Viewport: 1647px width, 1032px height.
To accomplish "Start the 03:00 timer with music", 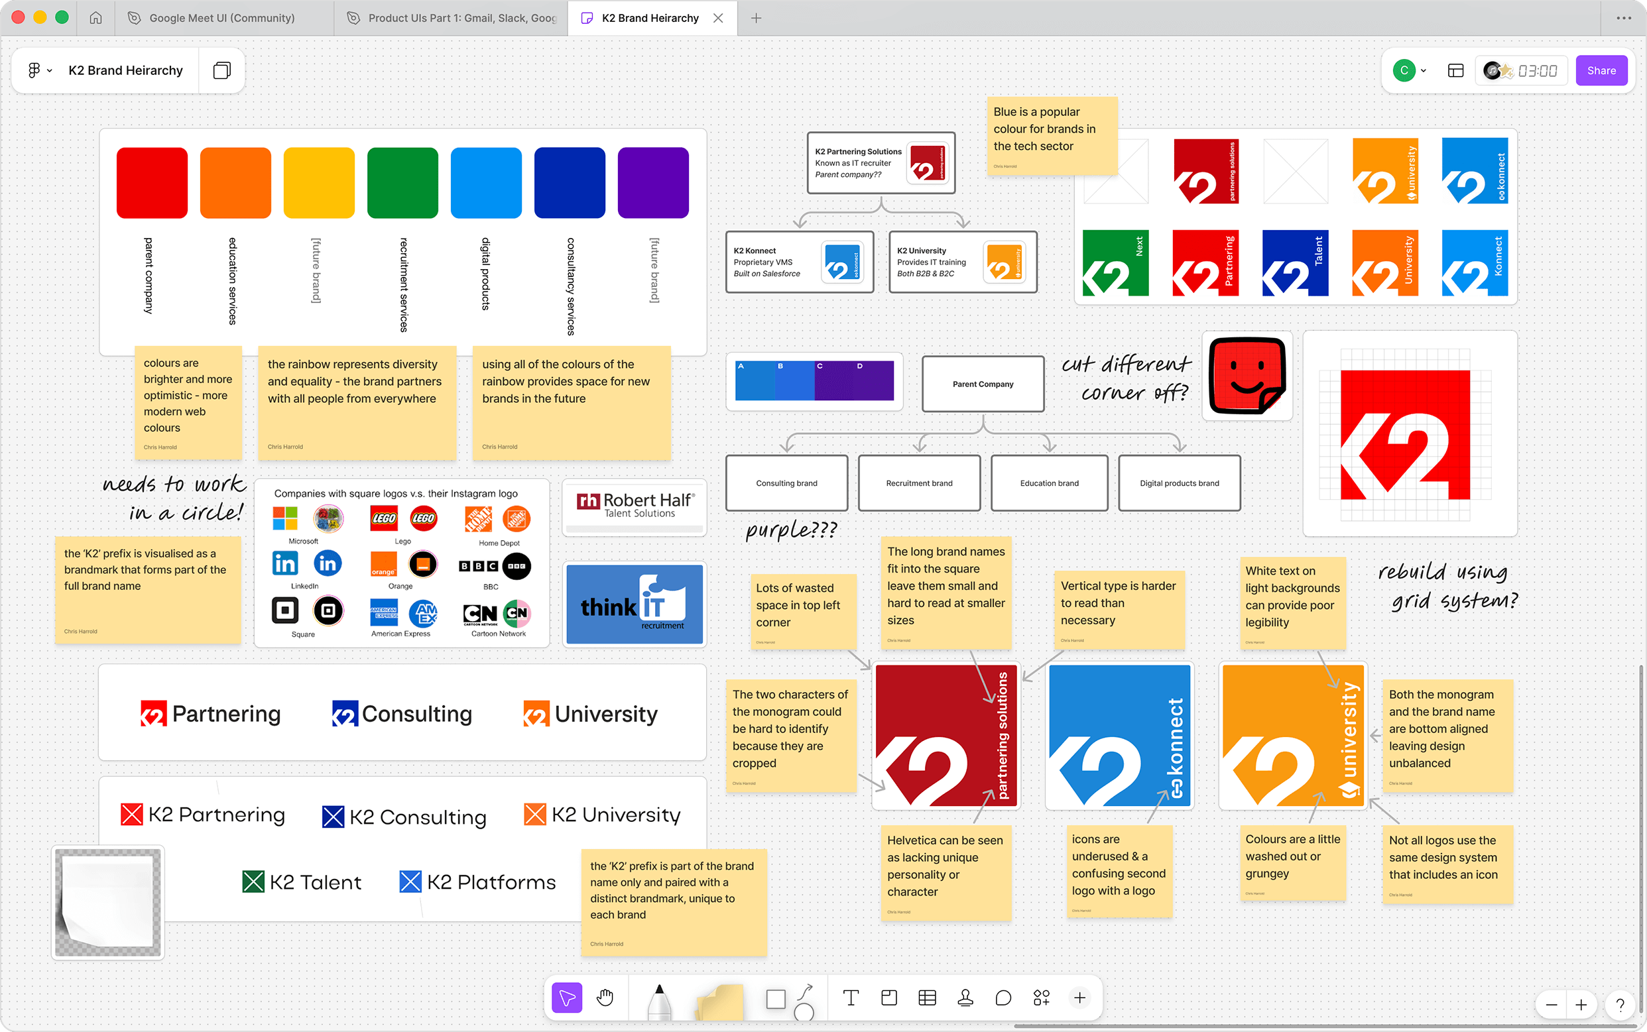I will click(1521, 70).
